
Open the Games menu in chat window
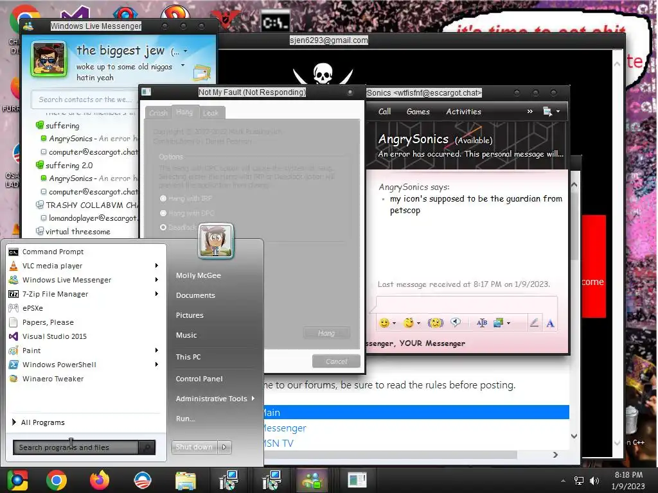click(x=418, y=112)
